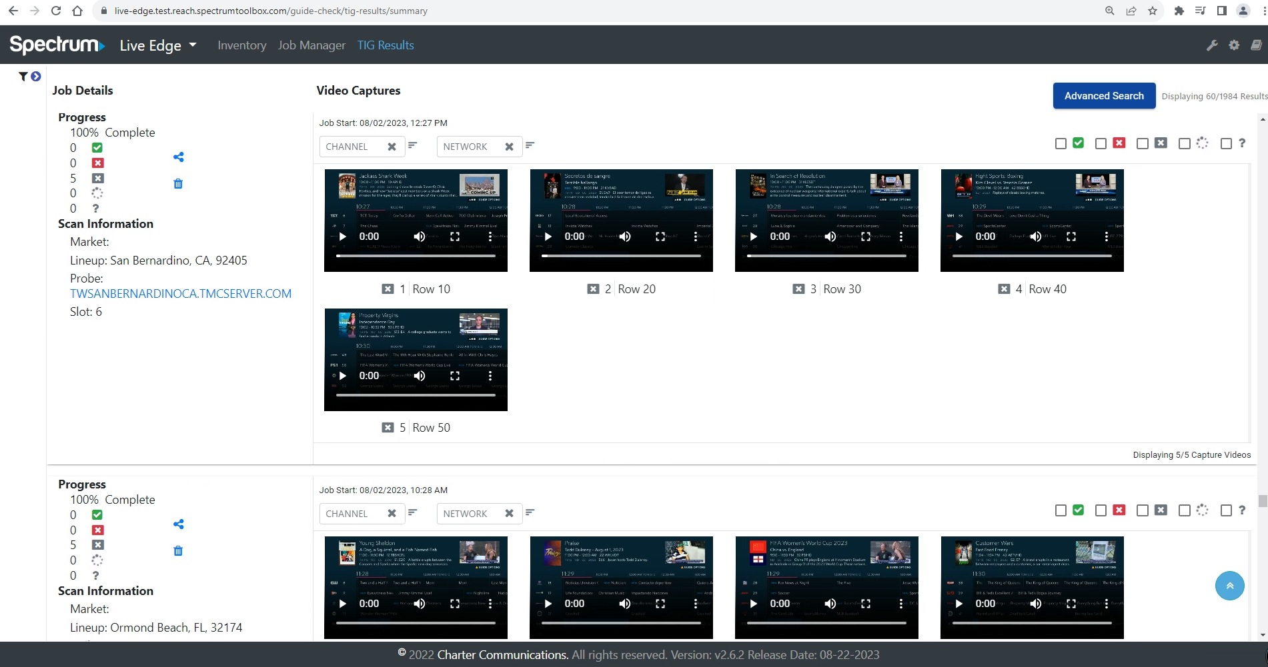Toggle failed red-X checkbox in 10:28 AM job
The width and height of the screenshot is (1268, 667).
tap(1101, 510)
